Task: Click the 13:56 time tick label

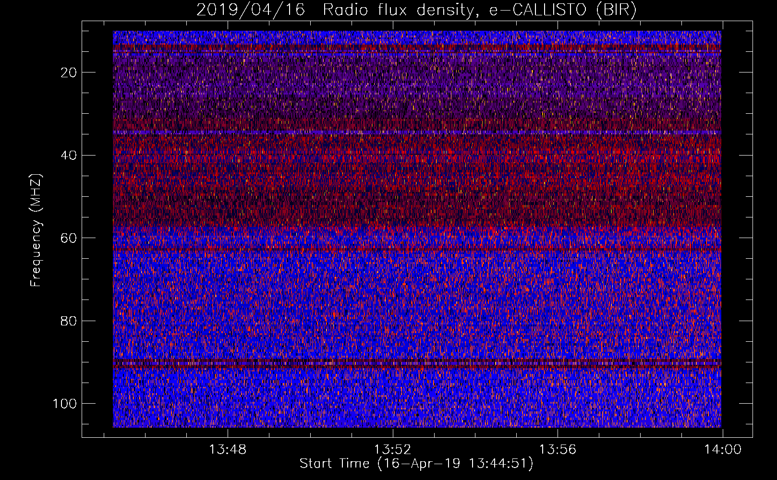Action: 558,450
